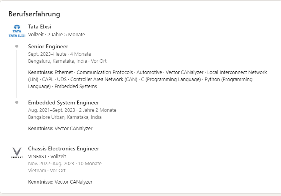Screen dimensions: 281x196
Task: Click Kenntnisse Vector CANalyzer under VINFAST
Action: pos(60,182)
